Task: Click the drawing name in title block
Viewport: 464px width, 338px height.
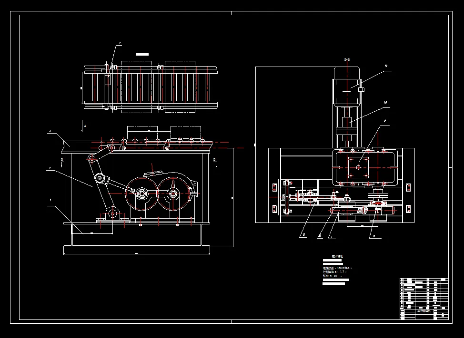Action: coord(424,310)
